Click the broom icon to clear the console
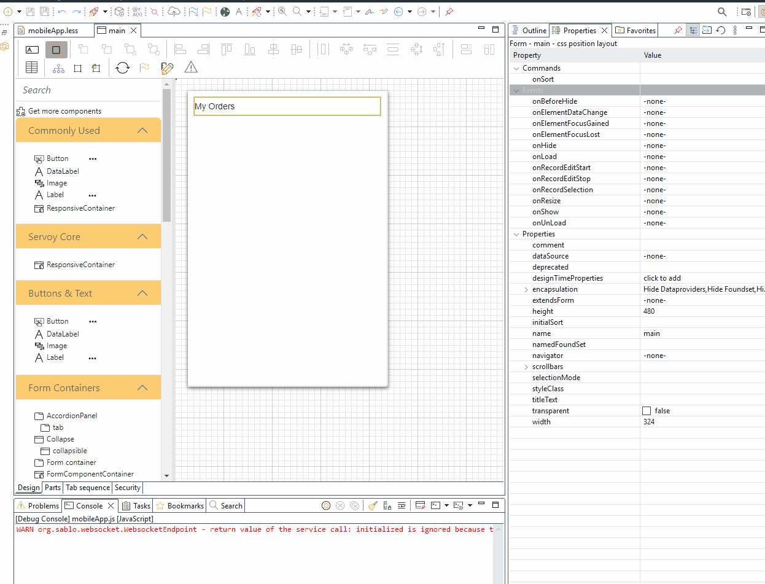The height and width of the screenshot is (584, 765). point(373,505)
